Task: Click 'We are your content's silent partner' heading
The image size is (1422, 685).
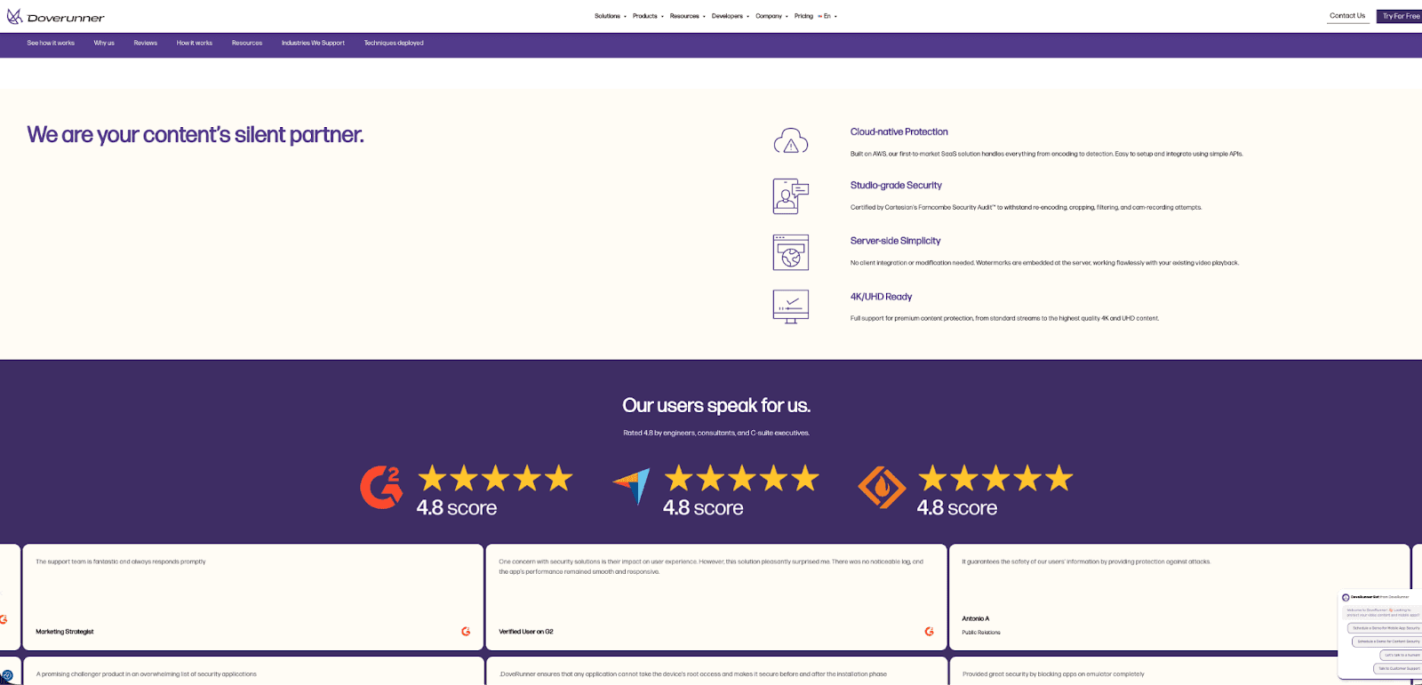Action: point(196,135)
